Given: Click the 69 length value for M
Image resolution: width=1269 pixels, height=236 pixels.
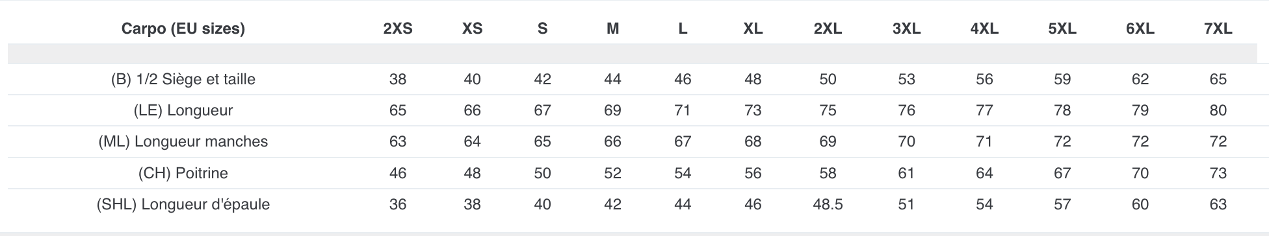Looking at the screenshot, I should point(612,110).
